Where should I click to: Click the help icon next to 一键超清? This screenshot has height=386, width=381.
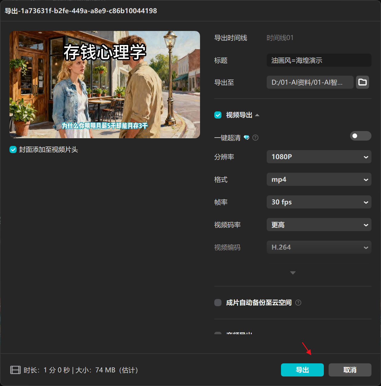tap(255, 138)
